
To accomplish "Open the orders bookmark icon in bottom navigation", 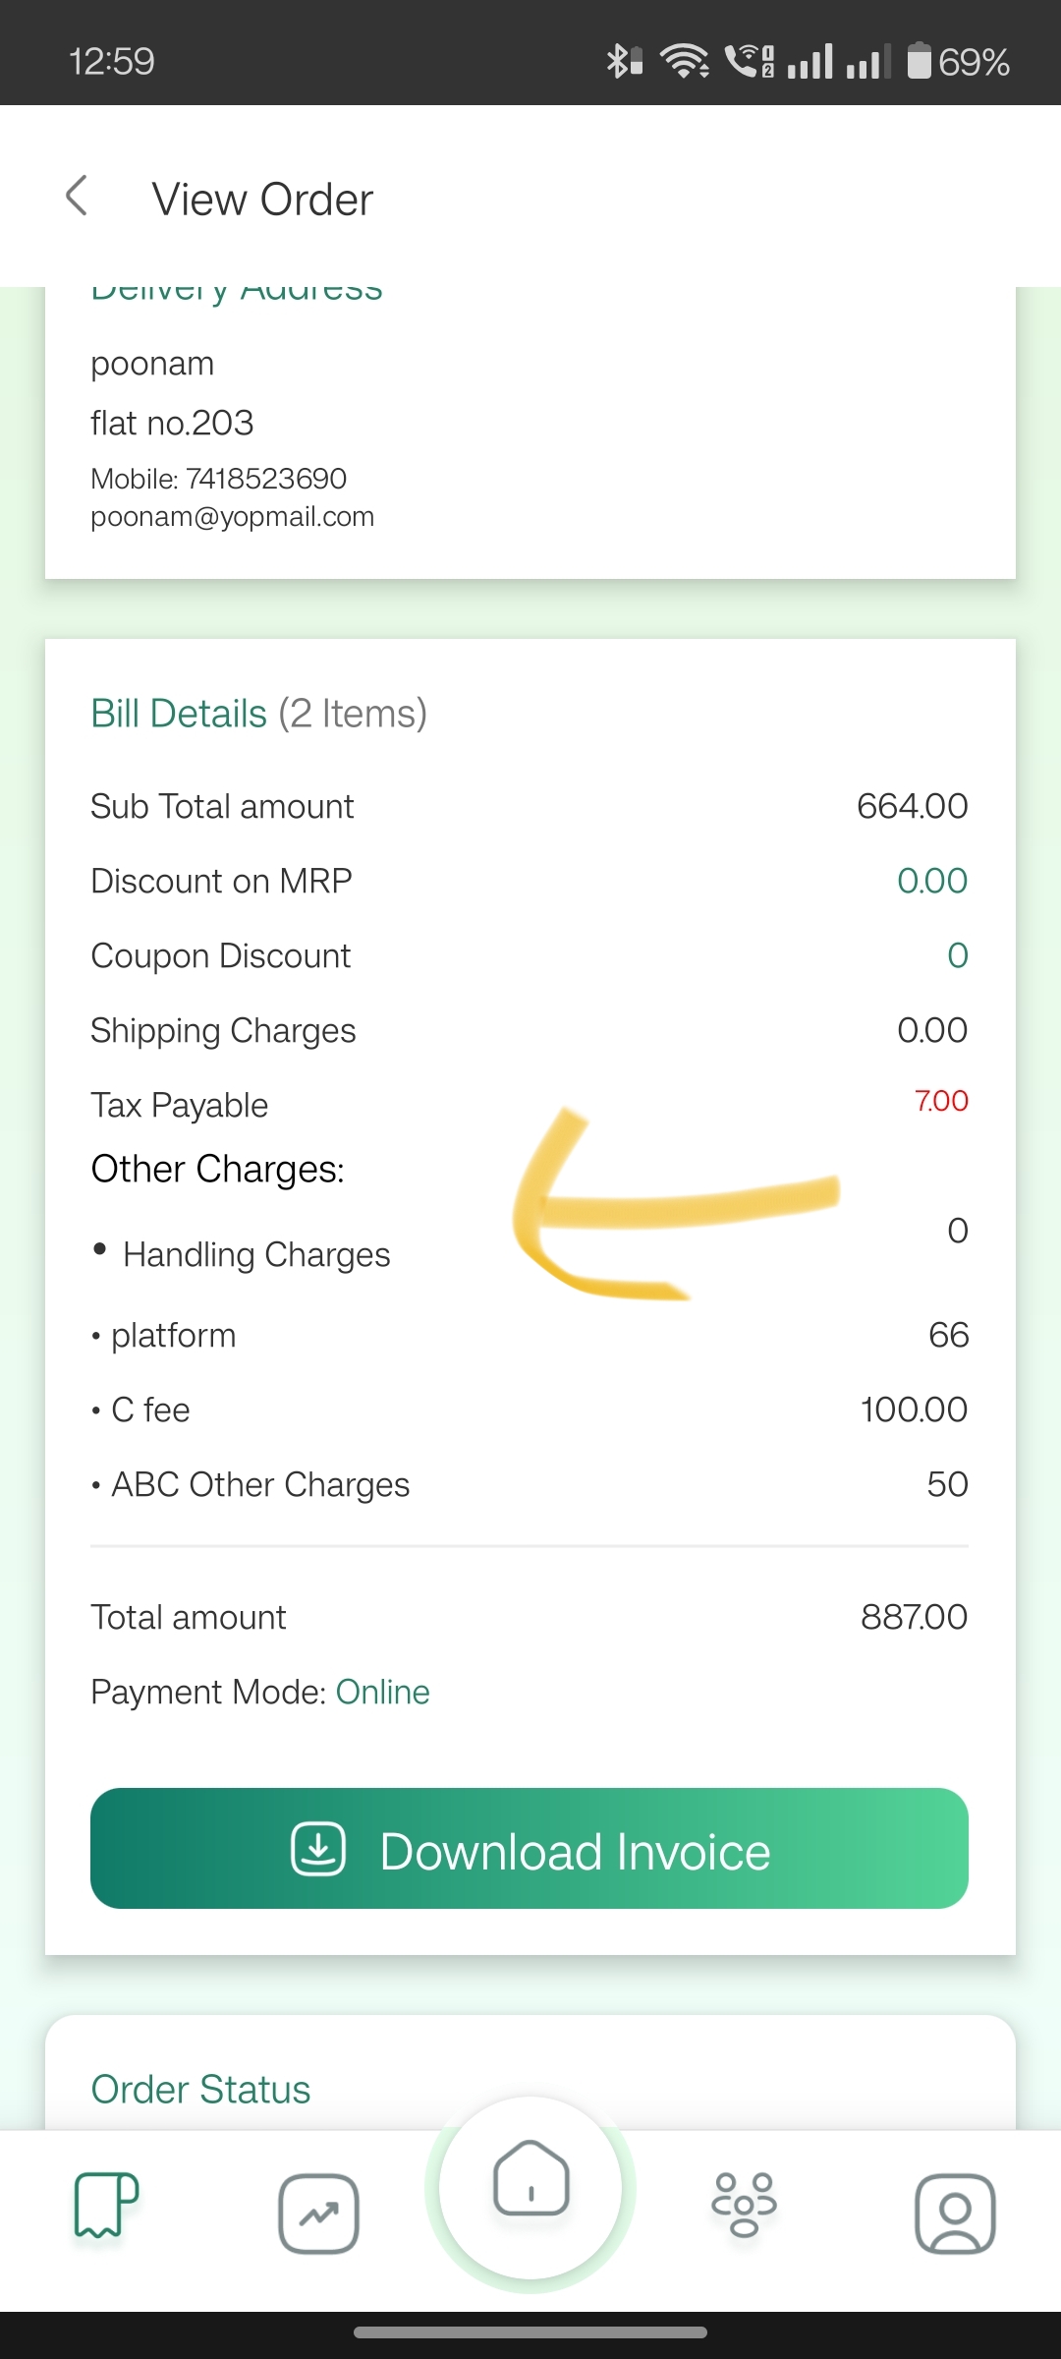I will pos(106,2205).
